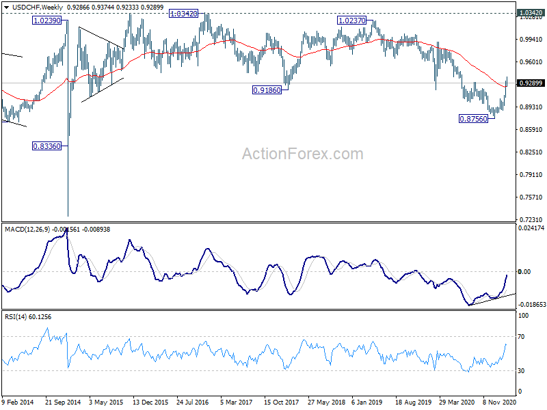Viewport: 547px width, 410px height.
Task: Click the 6 Jan 2019 date label
Action: point(366,402)
